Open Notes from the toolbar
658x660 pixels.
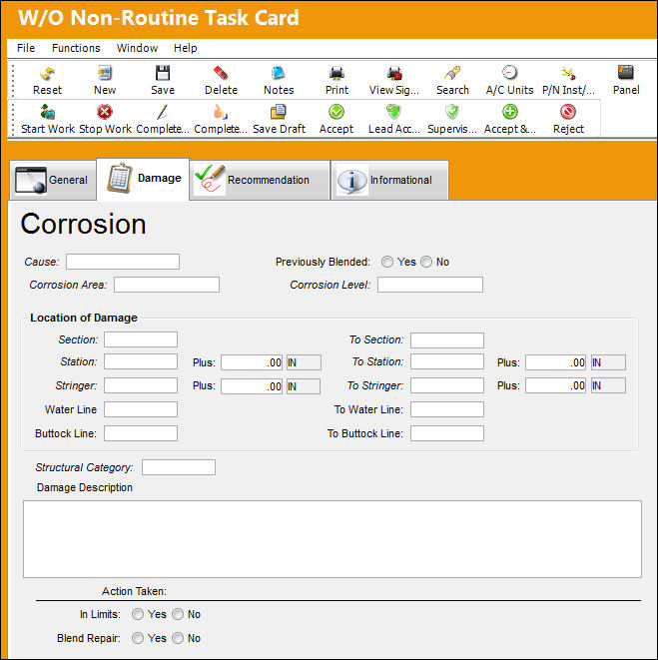pyautogui.click(x=279, y=73)
